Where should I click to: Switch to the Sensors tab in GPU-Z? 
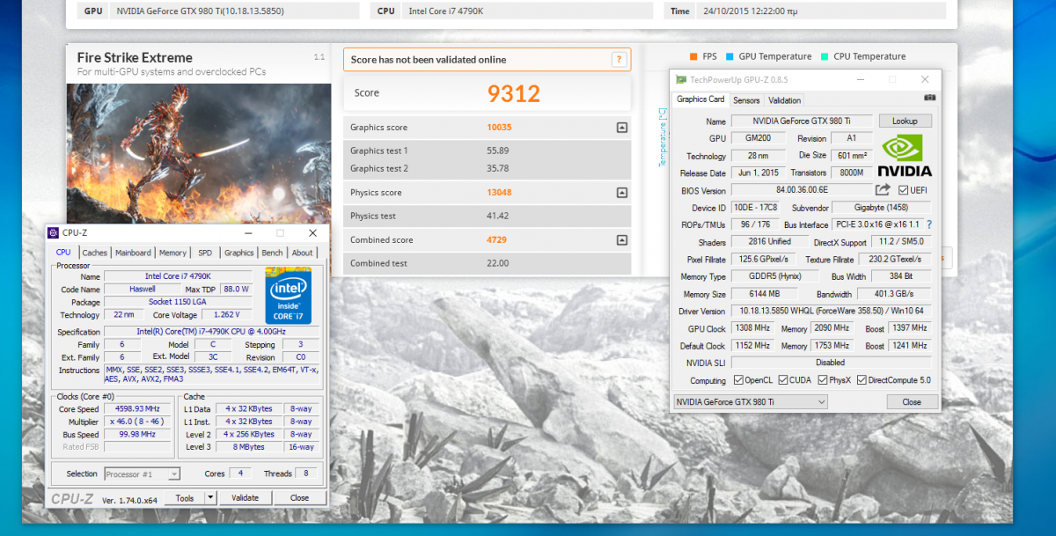tap(746, 100)
